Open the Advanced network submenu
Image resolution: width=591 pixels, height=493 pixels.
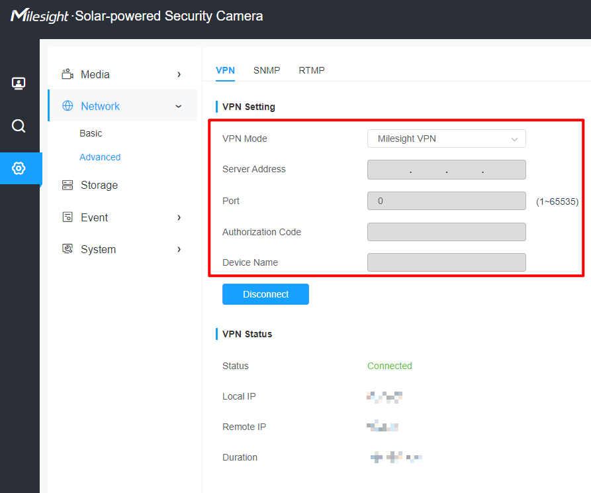[x=100, y=157]
